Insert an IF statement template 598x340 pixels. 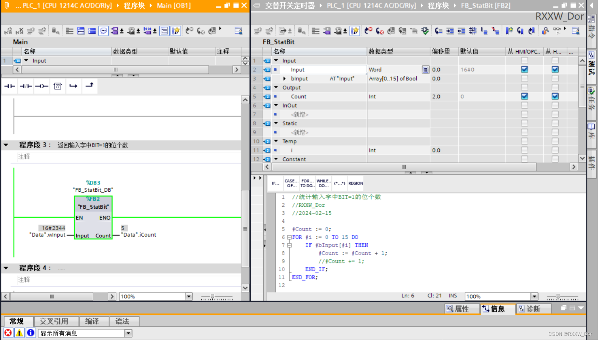click(275, 183)
